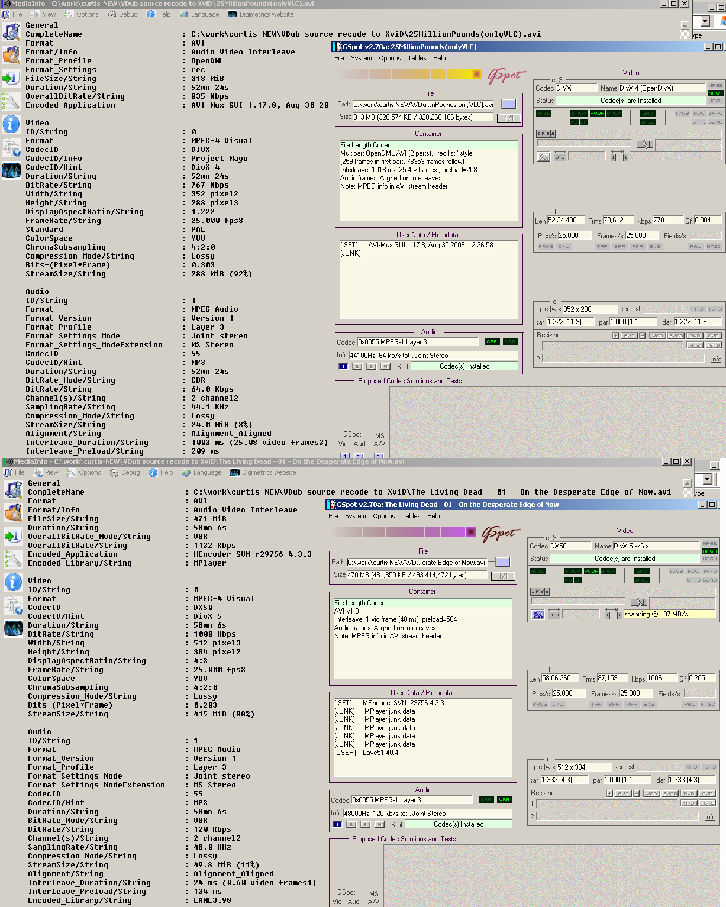This screenshot has height=907, width=726.
Task: Click the film-reel icon in the 25MillionPounds MediaInfo sidebar
Action: tap(11, 31)
